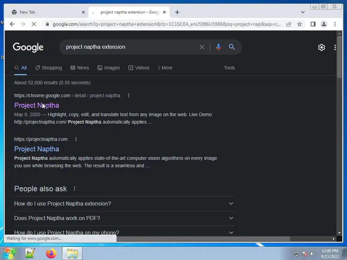Edit the search query field
Screen dimensions: 347x260
pos(130,47)
